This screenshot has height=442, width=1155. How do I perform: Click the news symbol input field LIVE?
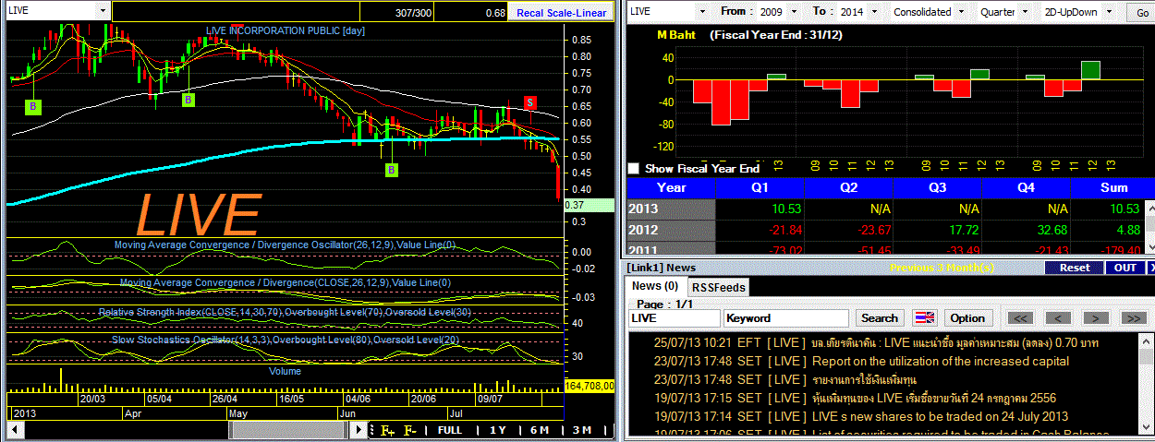coord(675,317)
